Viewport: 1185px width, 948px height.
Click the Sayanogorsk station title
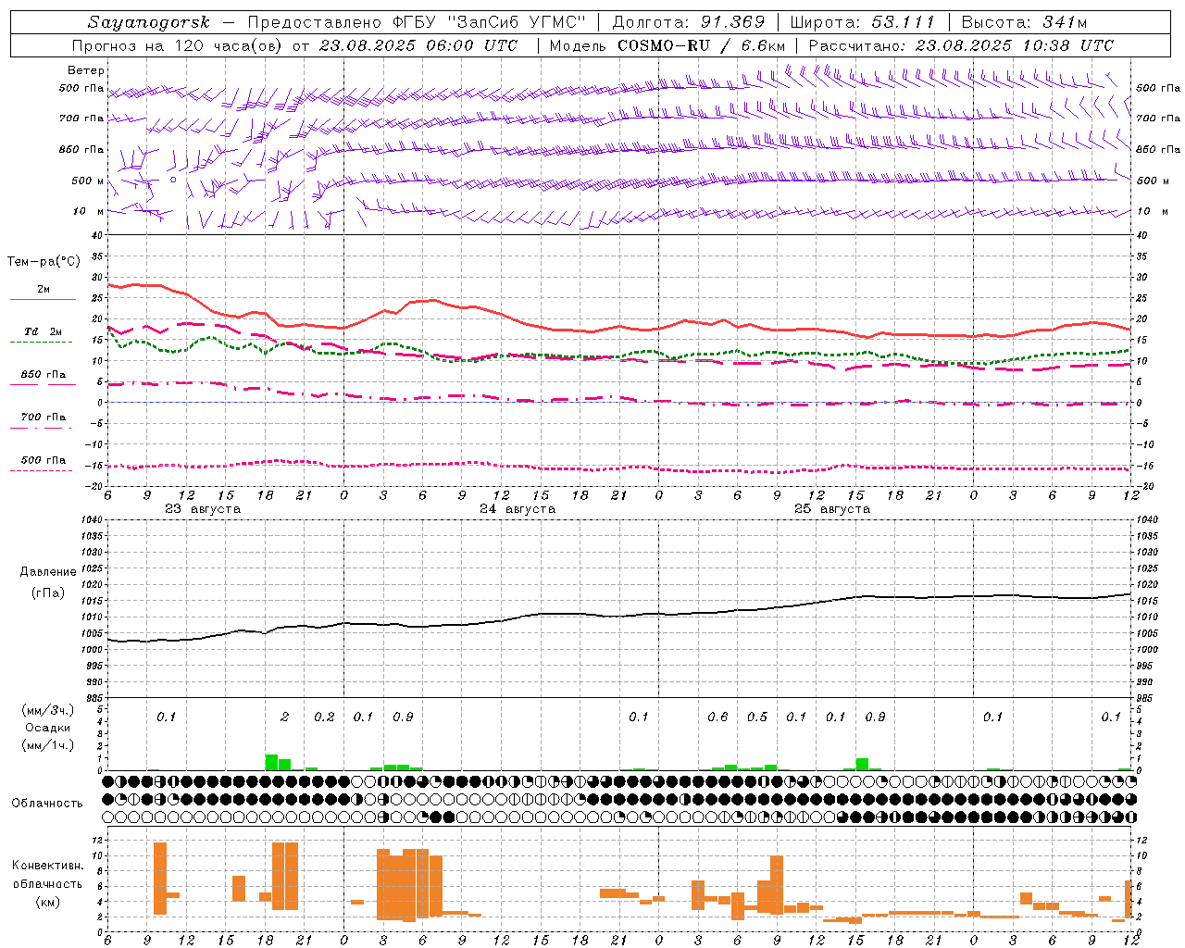(x=149, y=22)
